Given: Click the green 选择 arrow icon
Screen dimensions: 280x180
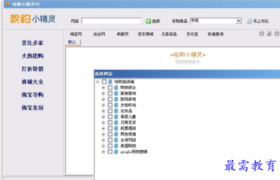Looking at the screenshot, I should pos(148,21).
